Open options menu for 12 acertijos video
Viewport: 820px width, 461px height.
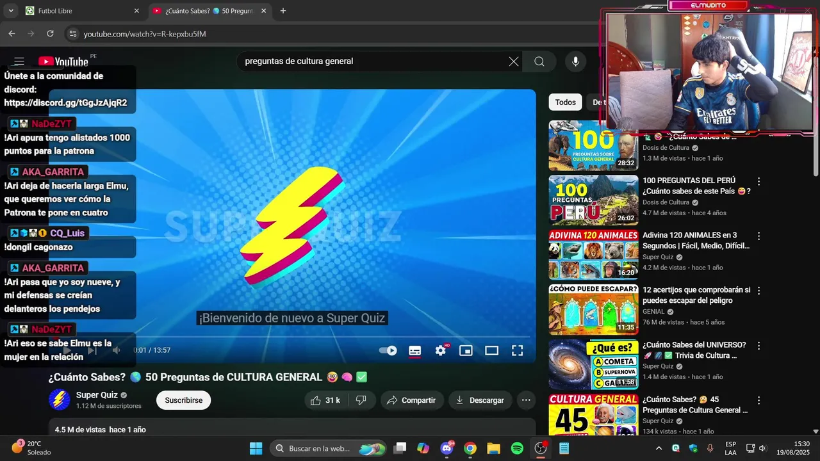pyautogui.click(x=759, y=291)
